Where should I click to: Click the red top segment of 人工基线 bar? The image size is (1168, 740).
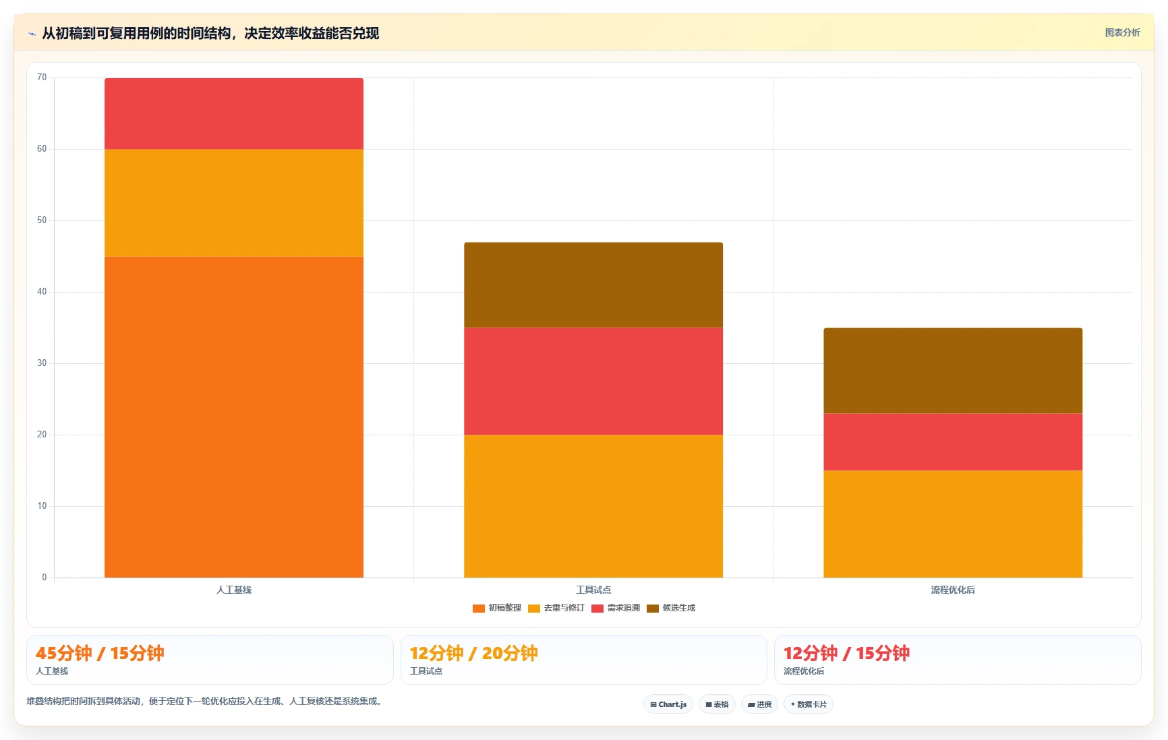coord(234,113)
